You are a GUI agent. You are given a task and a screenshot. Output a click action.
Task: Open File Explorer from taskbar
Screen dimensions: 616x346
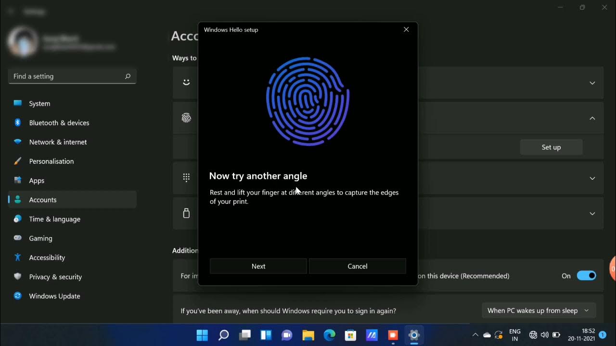tap(308, 335)
